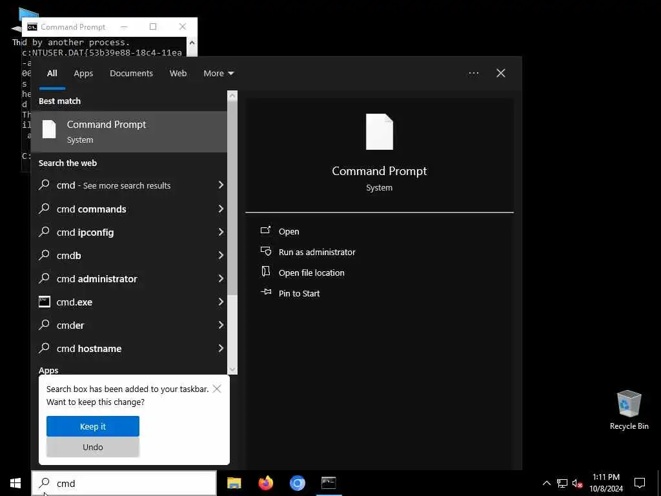Click search icon beside cmder
Image resolution: width=661 pixels, height=496 pixels.
pos(44,324)
